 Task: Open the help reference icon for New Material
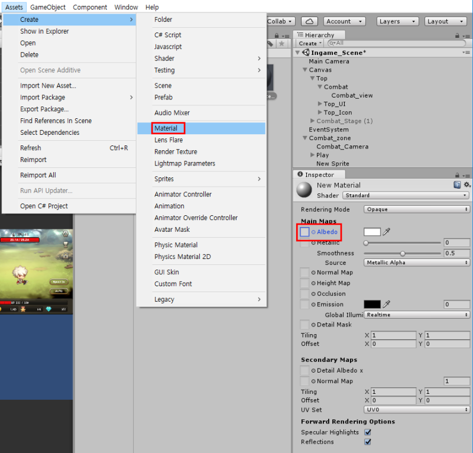[458, 185]
